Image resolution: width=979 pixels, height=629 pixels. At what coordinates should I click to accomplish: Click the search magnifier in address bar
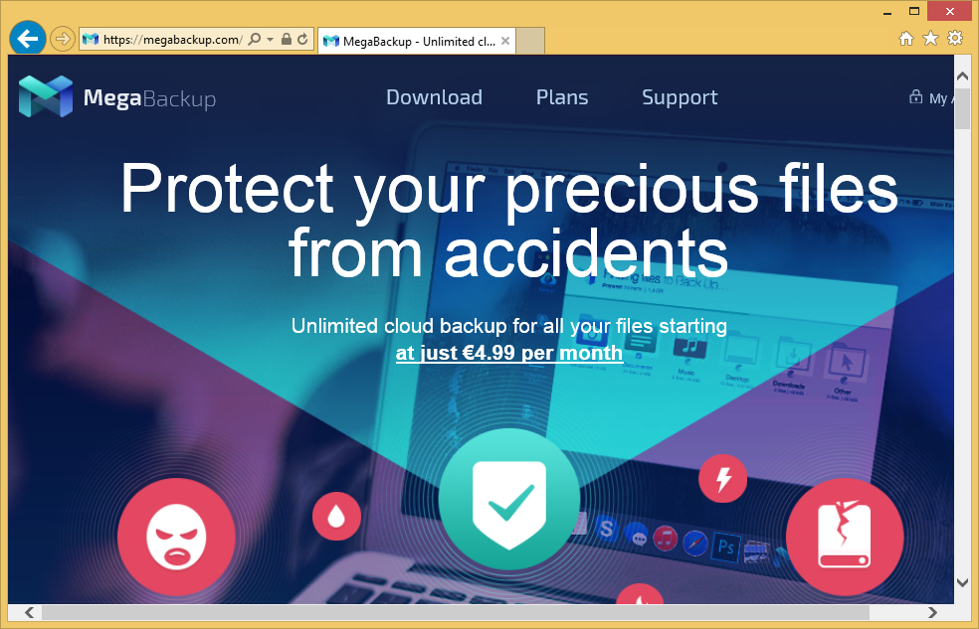coord(254,40)
